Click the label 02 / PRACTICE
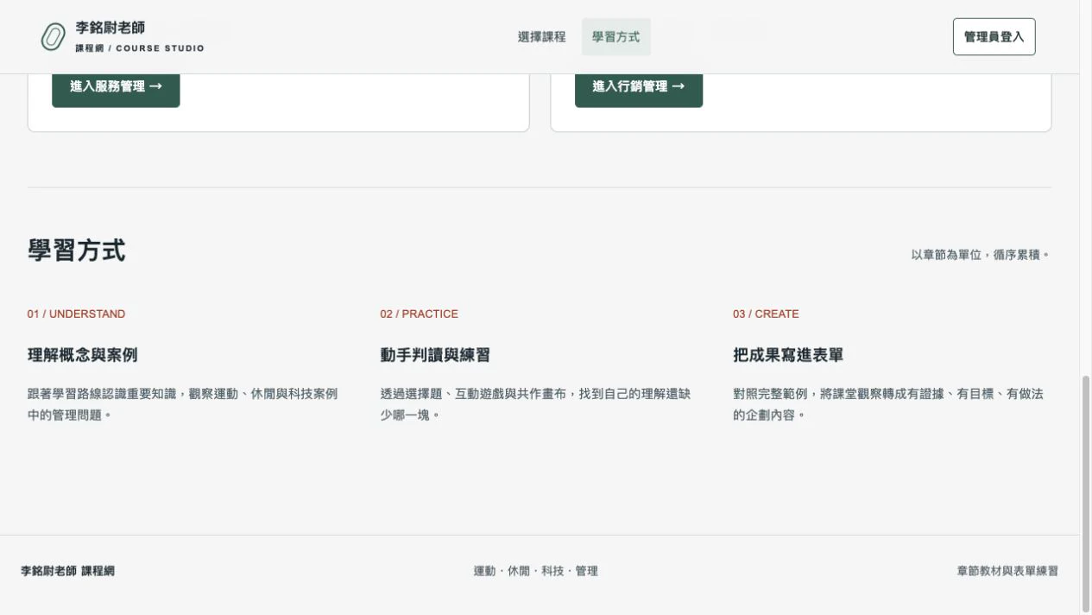 coord(420,314)
